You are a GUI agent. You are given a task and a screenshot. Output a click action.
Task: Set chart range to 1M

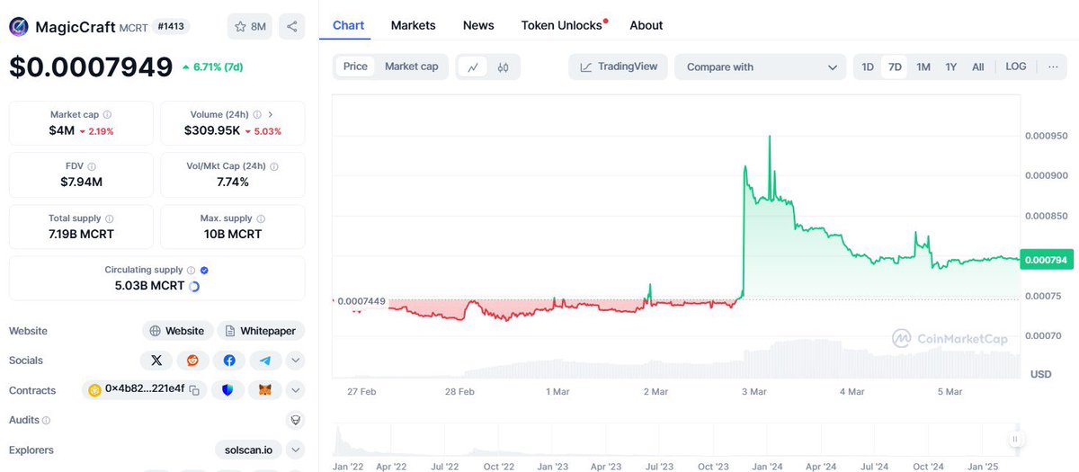(x=923, y=67)
